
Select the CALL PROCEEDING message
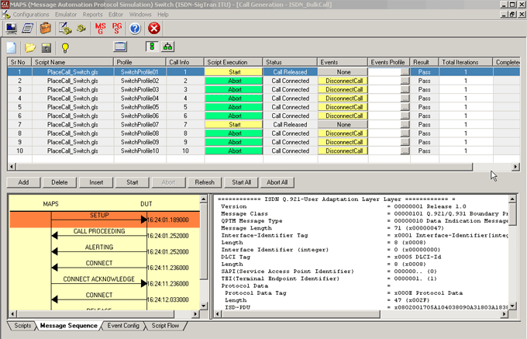click(99, 231)
